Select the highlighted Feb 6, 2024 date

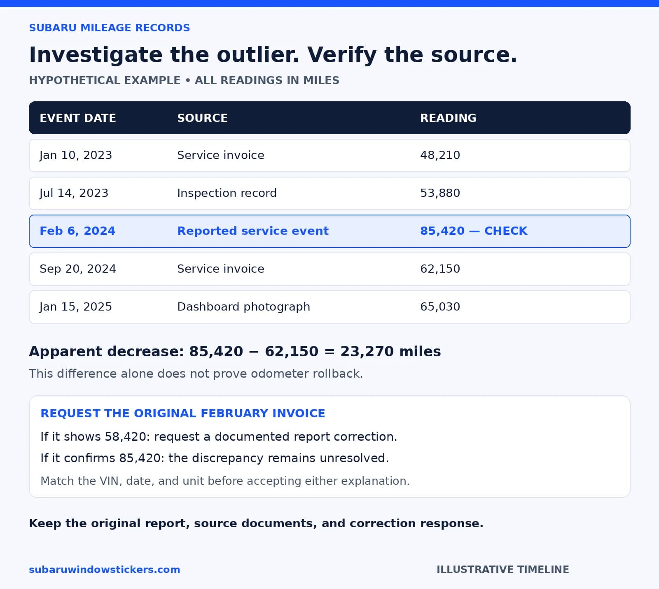coord(77,231)
